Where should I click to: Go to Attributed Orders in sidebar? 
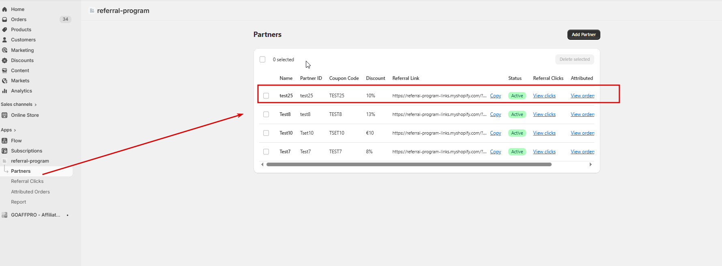tap(30, 192)
